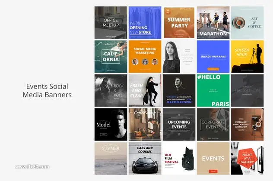Open the Office Meetup banner
Image resolution: width=273 pixels, height=181 pixels.
click(x=111, y=22)
